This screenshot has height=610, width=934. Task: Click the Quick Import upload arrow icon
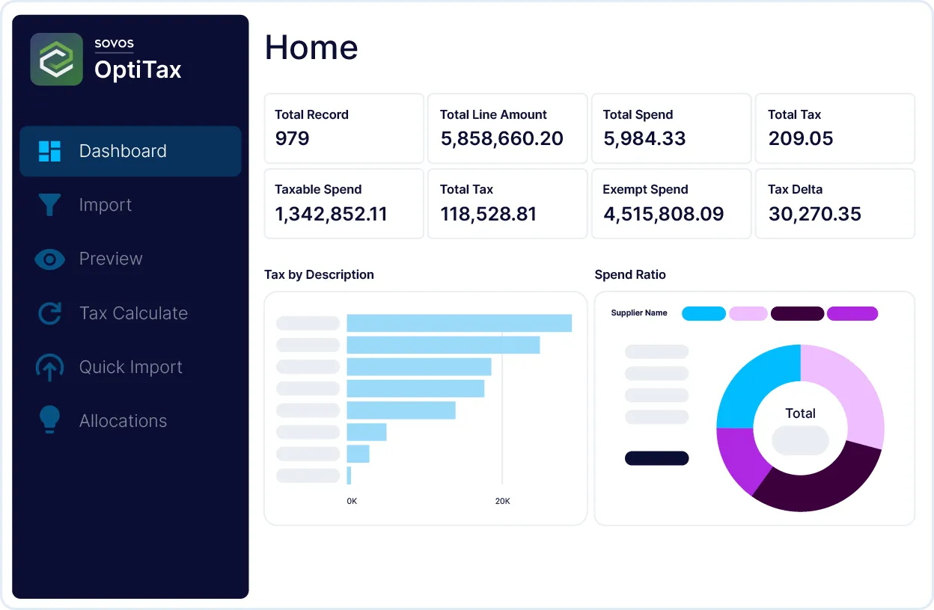pyautogui.click(x=49, y=367)
